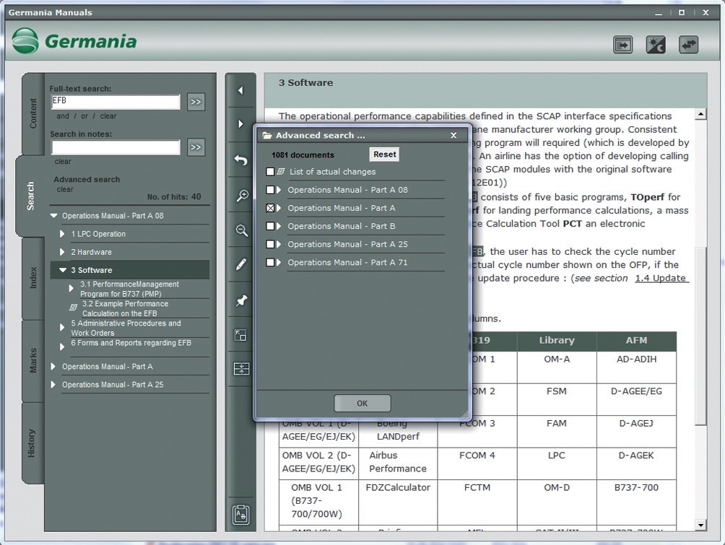Click the zoom in magnifier icon
725x545 pixels.
pos(241,196)
